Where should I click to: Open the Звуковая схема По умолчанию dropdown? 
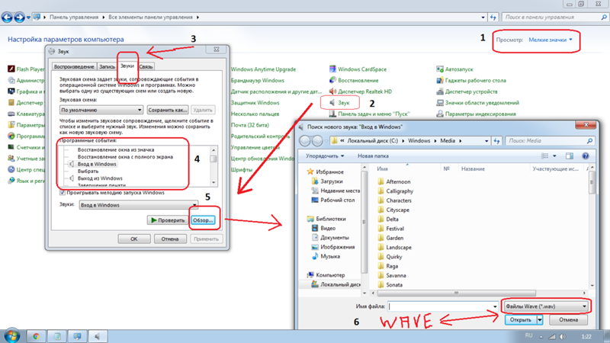pos(101,110)
